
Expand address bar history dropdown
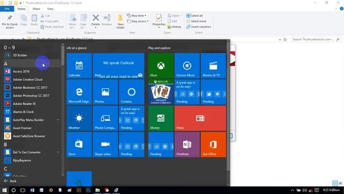pos(279,39)
